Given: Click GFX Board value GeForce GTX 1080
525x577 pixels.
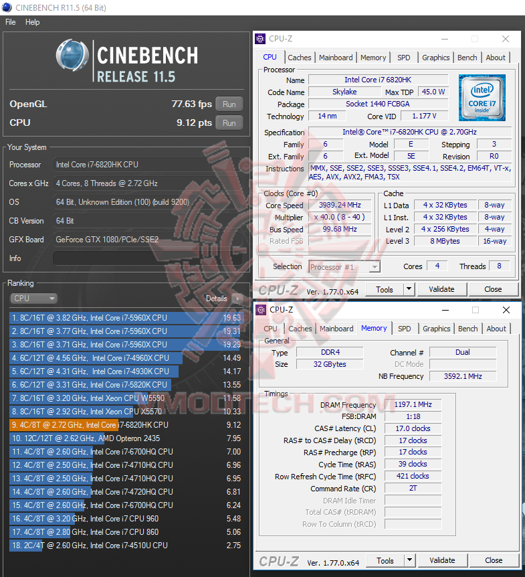Looking at the screenshot, I should coord(148,240).
